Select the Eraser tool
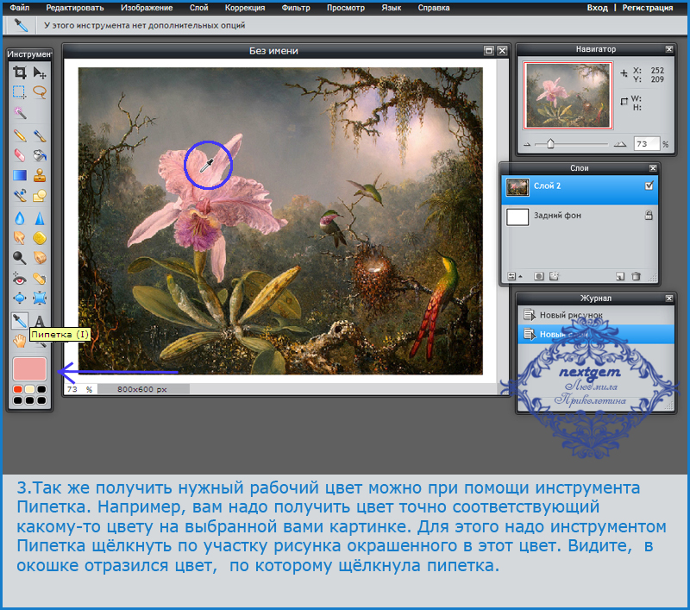 click(x=19, y=155)
